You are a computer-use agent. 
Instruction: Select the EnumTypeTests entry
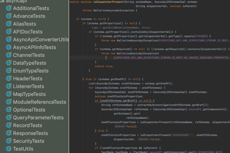(31, 71)
